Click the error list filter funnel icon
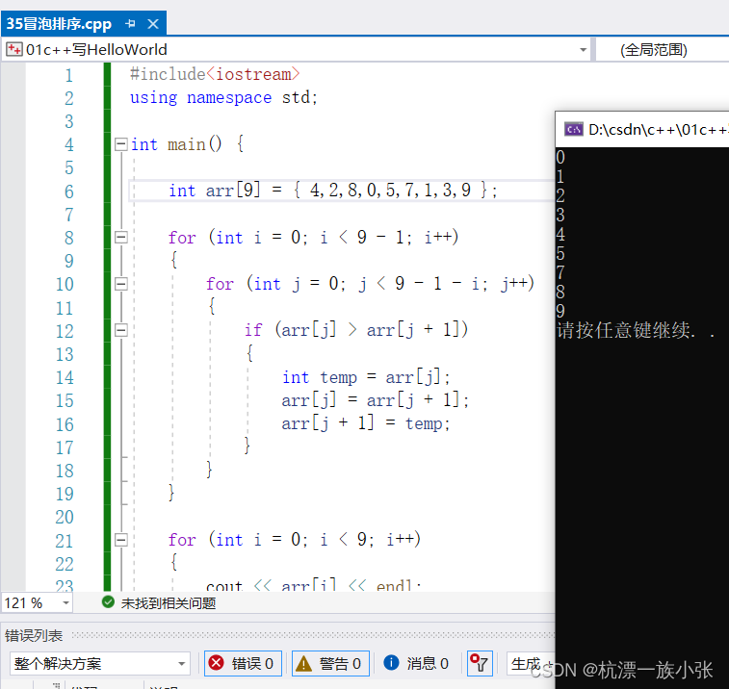 (480, 663)
